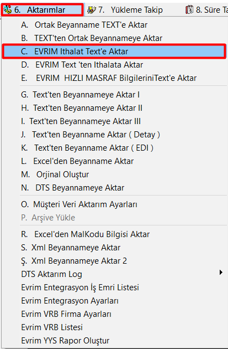Click the Süre Takip clipboard icon
Viewport: 228px width, 349px height.
click(189, 10)
